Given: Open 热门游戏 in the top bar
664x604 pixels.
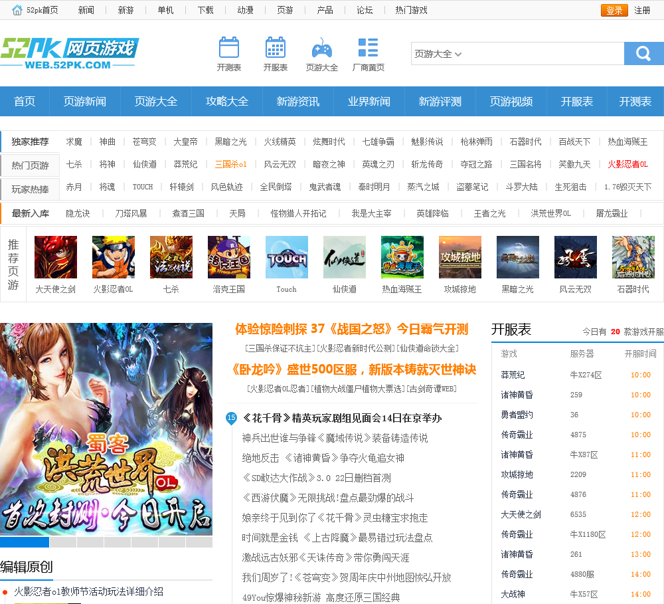Looking at the screenshot, I should [x=411, y=10].
